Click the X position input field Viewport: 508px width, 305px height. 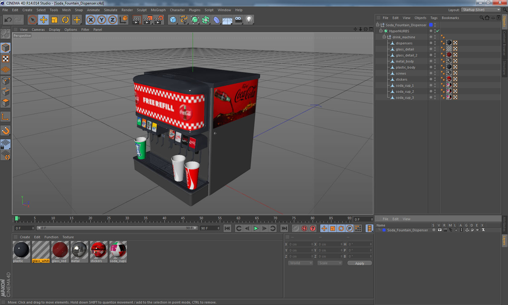pos(301,244)
